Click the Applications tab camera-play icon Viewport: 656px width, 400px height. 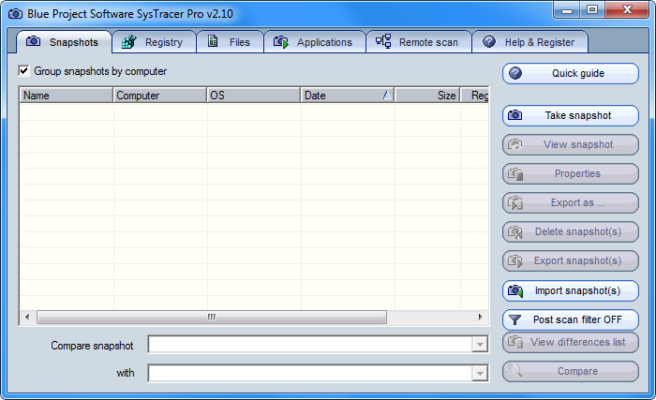coord(281,41)
